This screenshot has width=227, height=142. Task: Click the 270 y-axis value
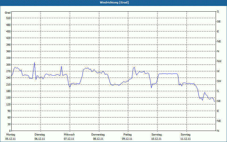pos(9,71)
